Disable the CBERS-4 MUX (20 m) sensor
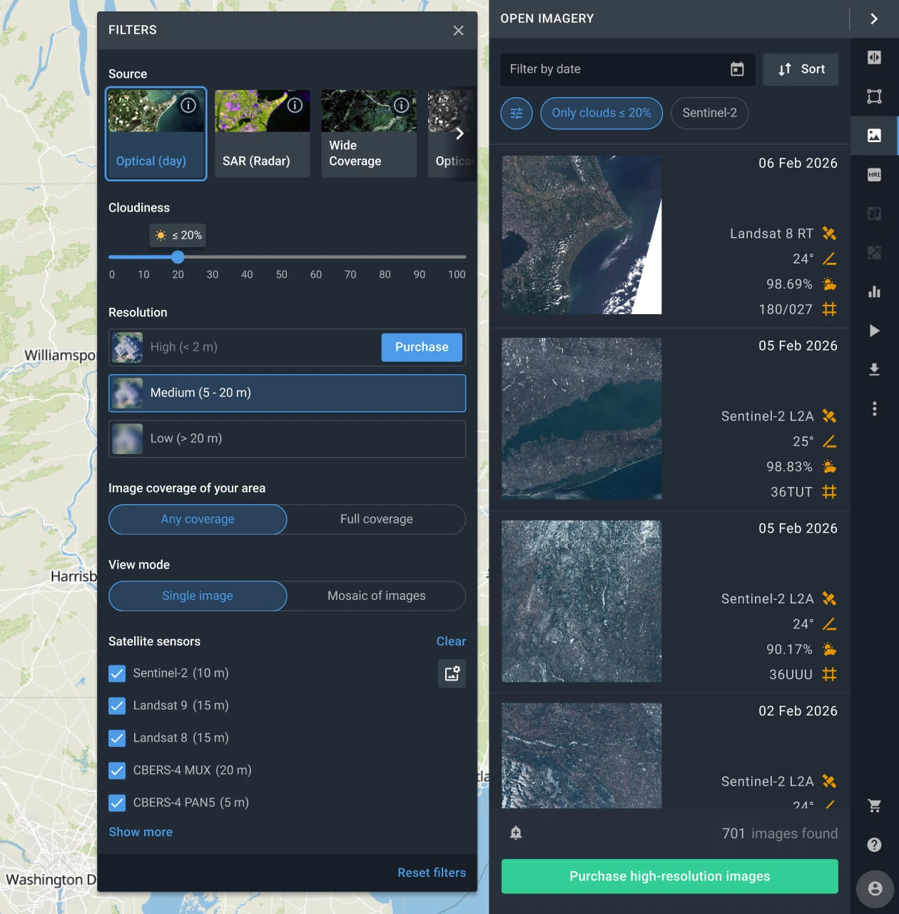The image size is (899, 914). point(117,770)
